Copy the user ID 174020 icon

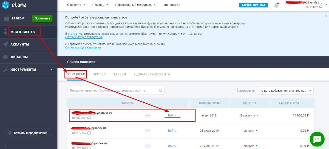pos(321,7)
